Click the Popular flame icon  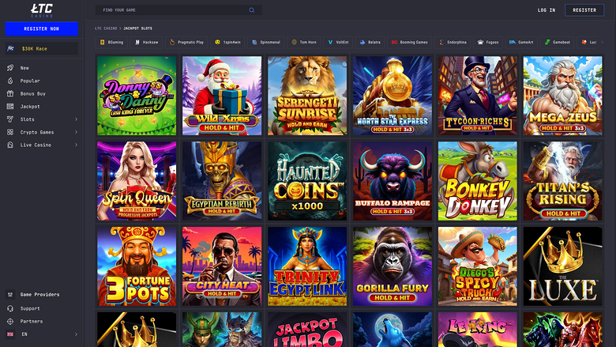(x=10, y=81)
